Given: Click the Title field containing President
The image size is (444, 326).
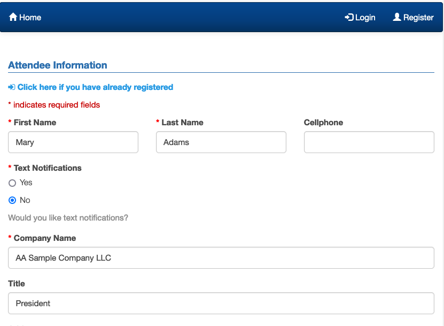Looking at the screenshot, I should coord(221,303).
